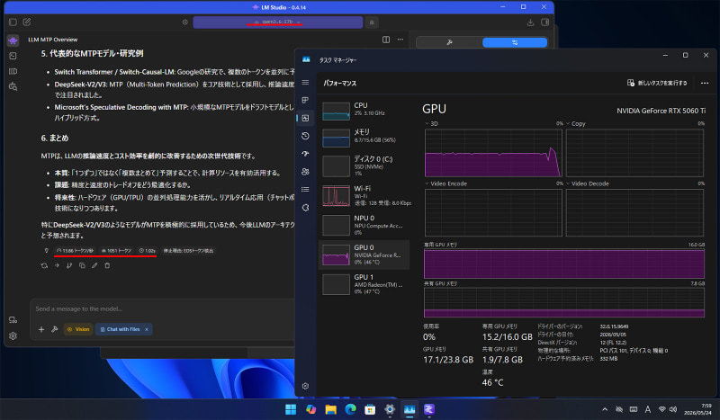This screenshot has height=420, width=720.
Task: Toggle the LM Studio left sidebar panel icon
Action: click(13, 22)
